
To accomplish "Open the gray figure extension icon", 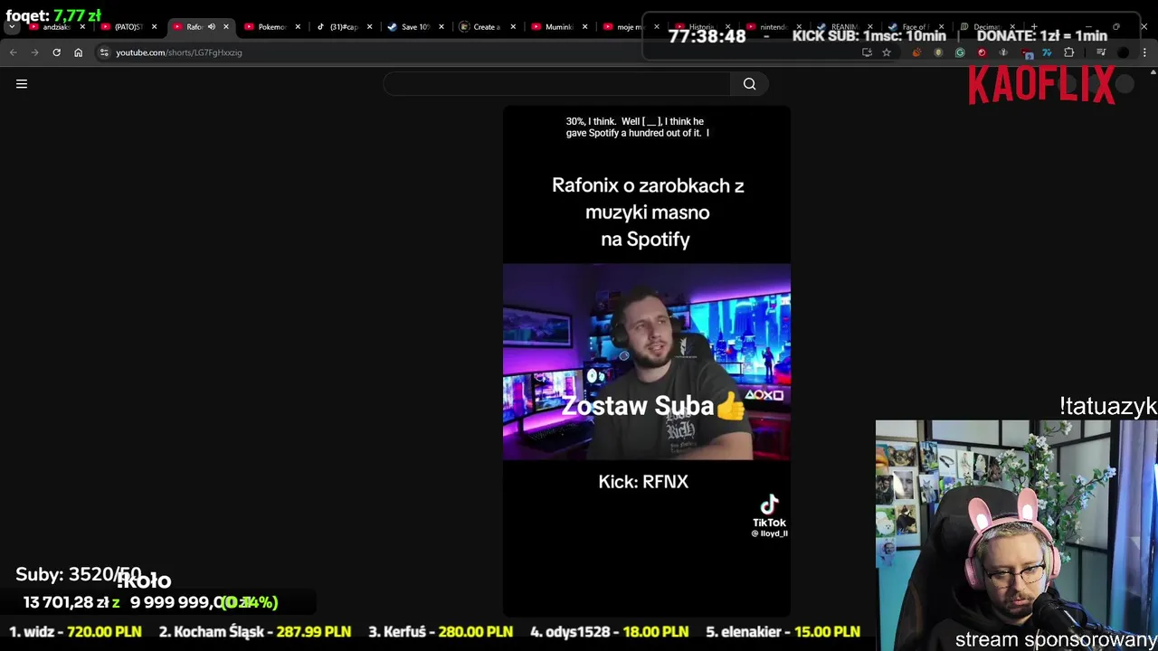I will coord(1003,52).
